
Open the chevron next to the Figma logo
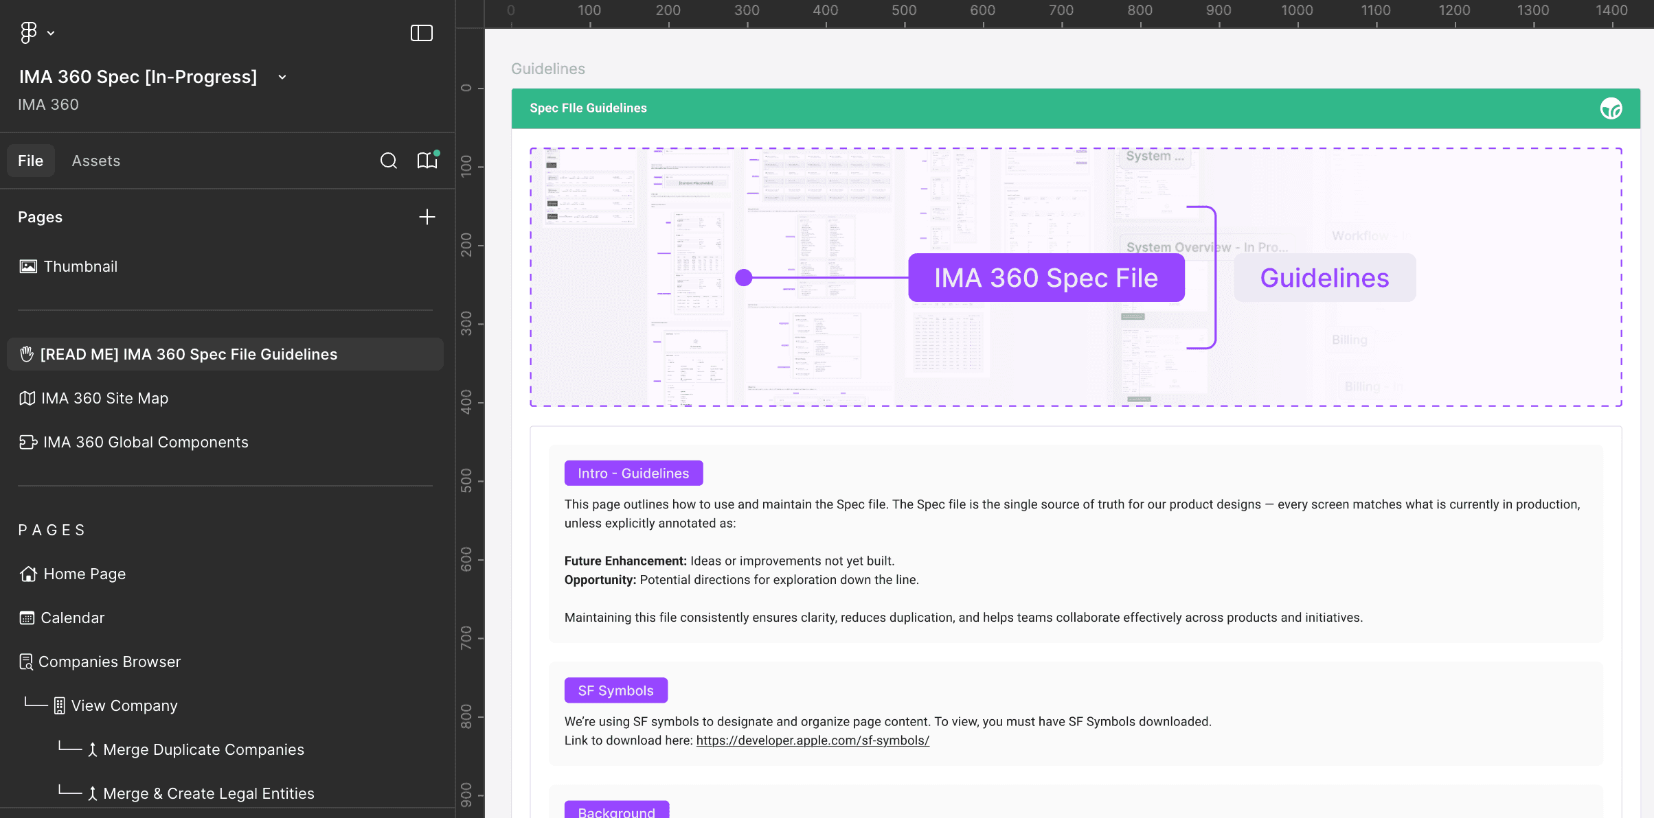pyautogui.click(x=51, y=33)
